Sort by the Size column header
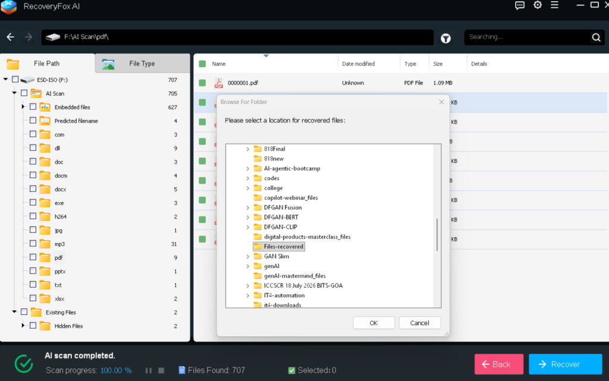The image size is (609, 381). [438, 64]
